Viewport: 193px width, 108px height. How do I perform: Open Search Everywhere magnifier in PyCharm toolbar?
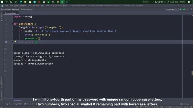coord(191,9)
